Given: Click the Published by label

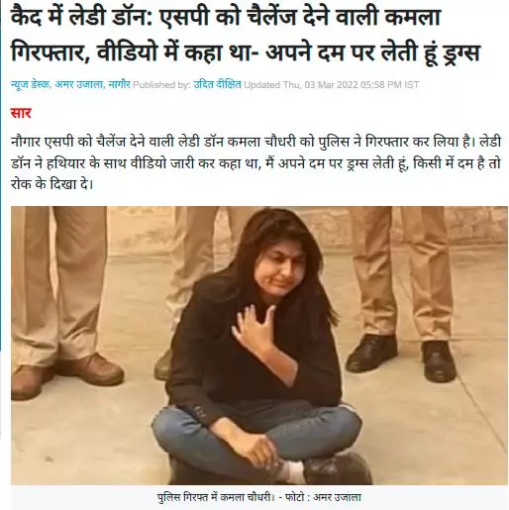Looking at the screenshot, I should click(x=161, y=85).
